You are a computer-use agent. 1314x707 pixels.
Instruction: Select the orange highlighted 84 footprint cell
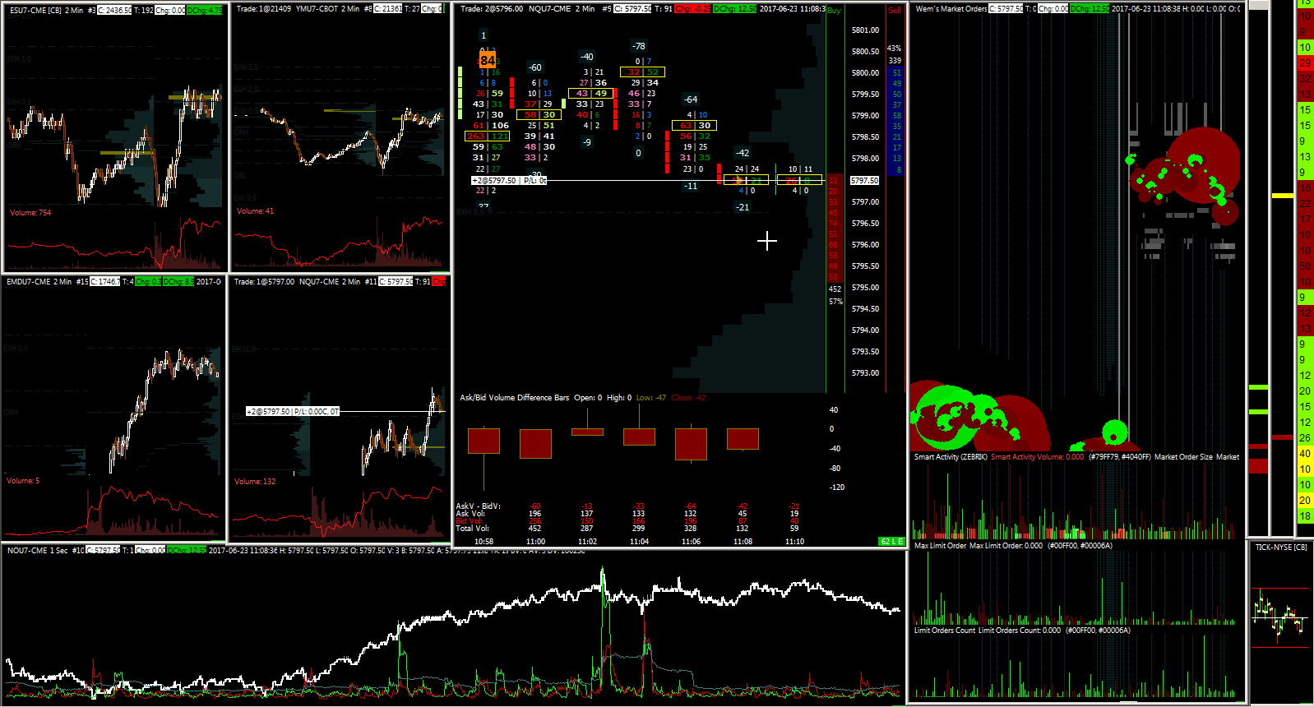coord(488,60)
